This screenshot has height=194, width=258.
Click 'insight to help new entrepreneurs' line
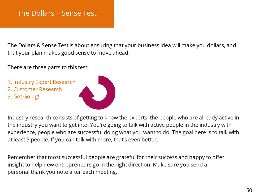107,165
